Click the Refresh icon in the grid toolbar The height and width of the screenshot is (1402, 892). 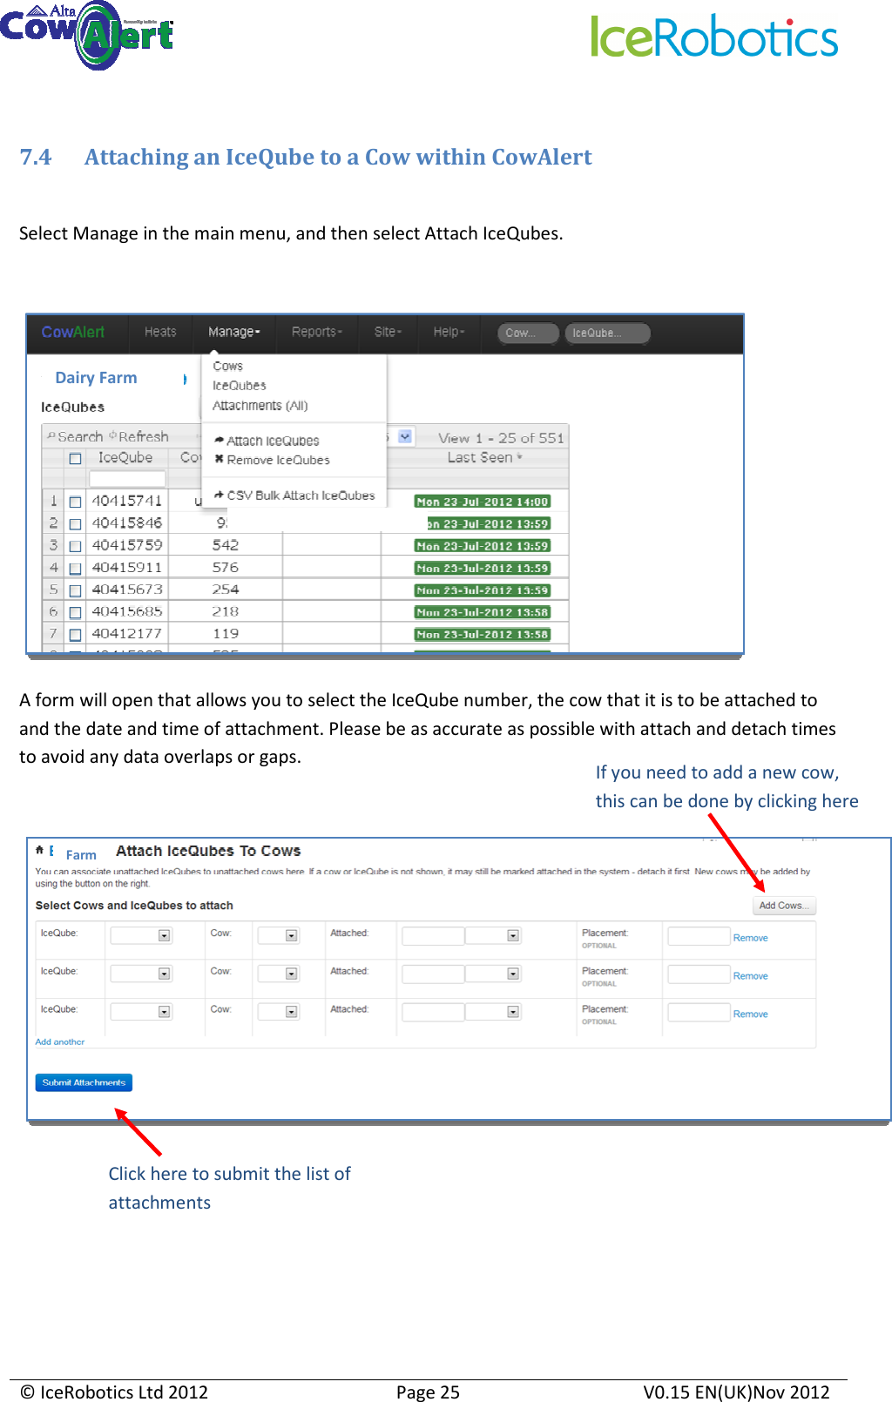pos(112,436)
